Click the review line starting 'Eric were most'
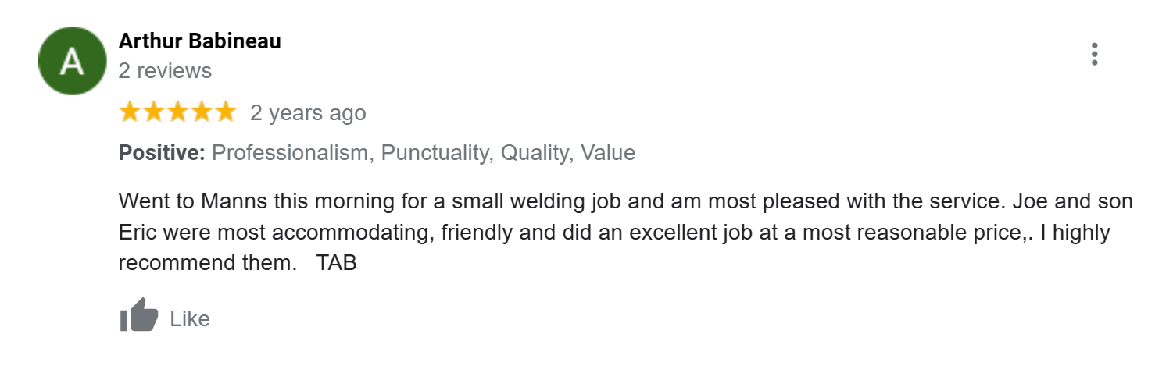Image resolution: width=1173 pixels, height=366 pixels. (614, 233)
